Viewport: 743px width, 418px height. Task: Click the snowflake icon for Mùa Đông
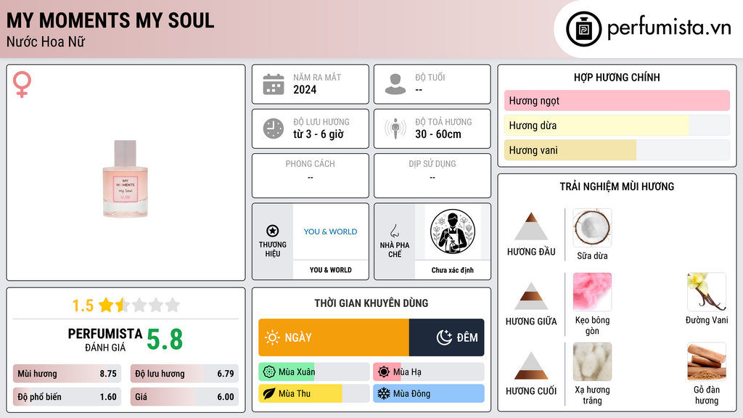pos(384,393)
